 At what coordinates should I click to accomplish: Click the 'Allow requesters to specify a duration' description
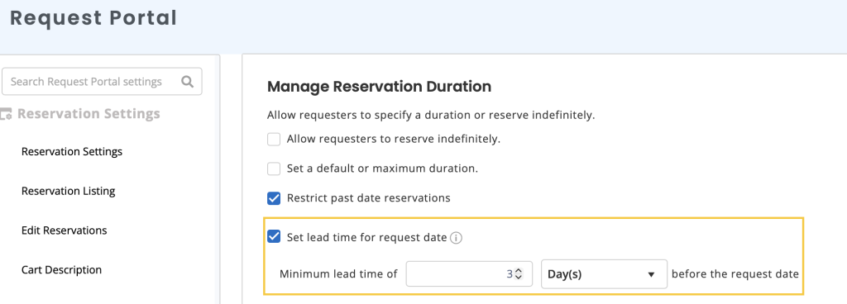(431, 116)
